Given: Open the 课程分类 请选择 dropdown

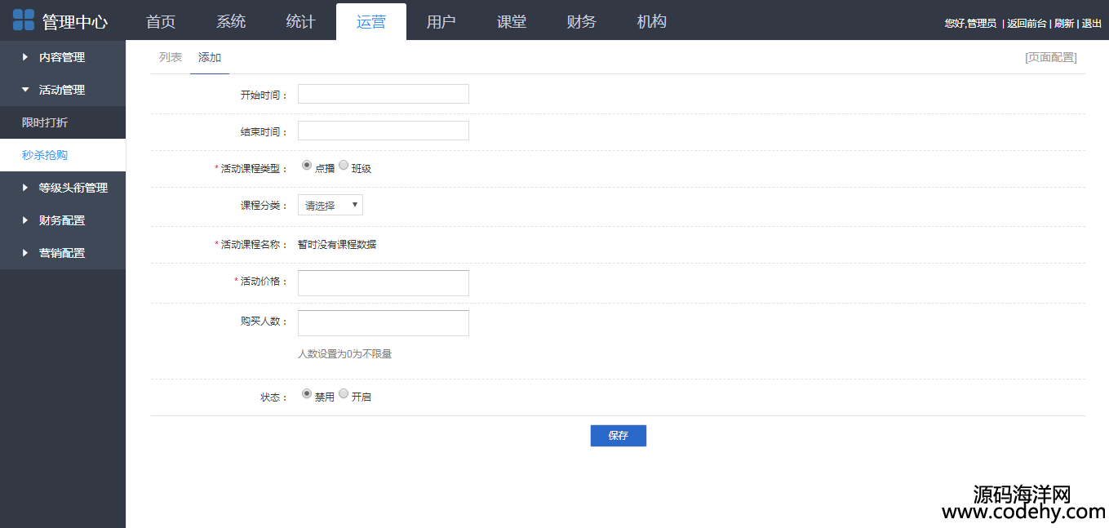Looking at the screenshot, I should click(330, 205).
